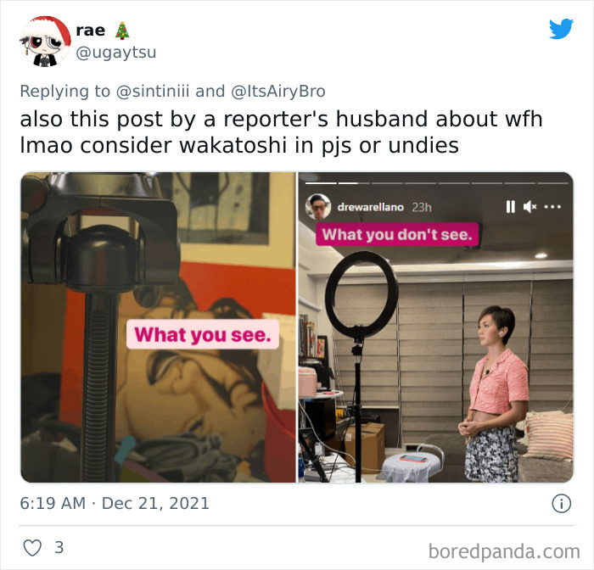Like the tweet with heart icon
This screenshot has width=594, height=570.
32,548
